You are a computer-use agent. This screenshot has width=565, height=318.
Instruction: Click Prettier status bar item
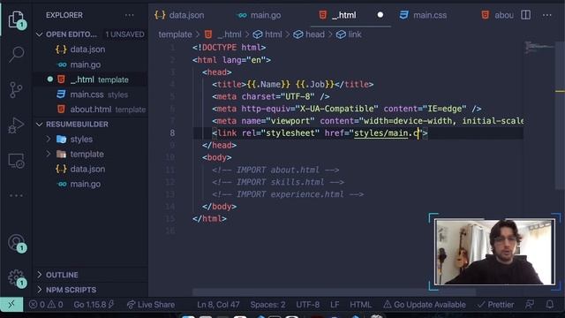coord(496,305)
